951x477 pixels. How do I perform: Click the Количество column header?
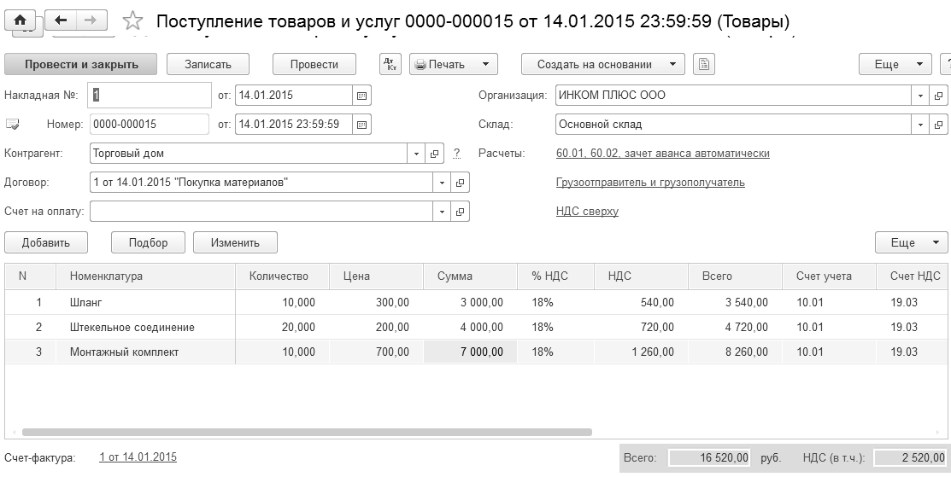click(x=282, y=276)
